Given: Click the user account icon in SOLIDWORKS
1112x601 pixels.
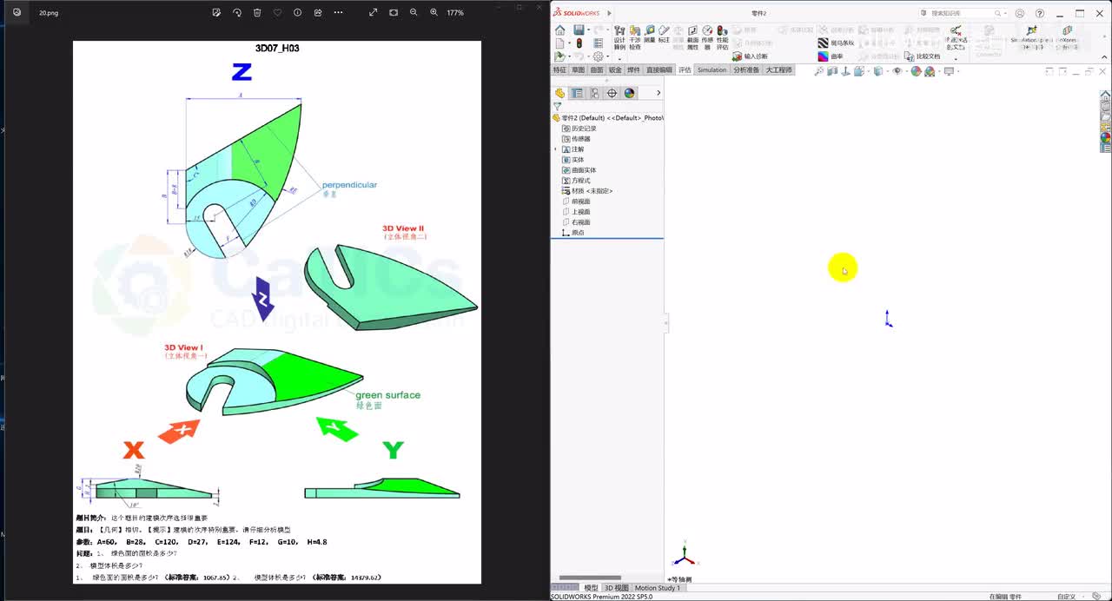Looking at the screenshot, I should (x=1020, y=13).
